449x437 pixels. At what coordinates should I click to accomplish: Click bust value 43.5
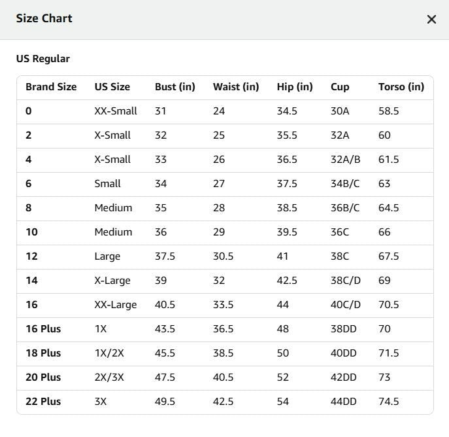click(165, 329)
